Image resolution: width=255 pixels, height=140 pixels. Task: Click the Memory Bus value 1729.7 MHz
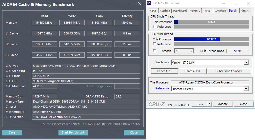44,96
